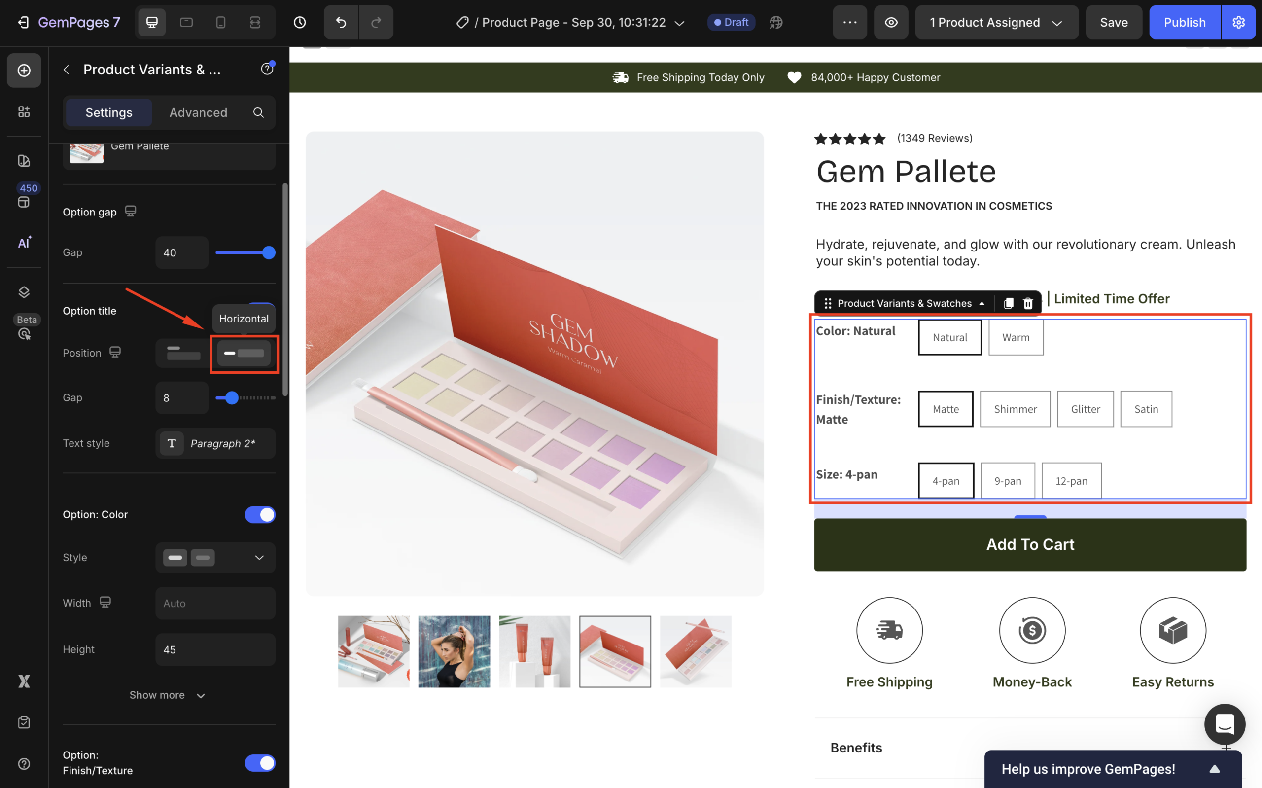Viewport: 1262px width, 788px height.
Task: Open publish settings gear icon
Action: [1238, 22]
